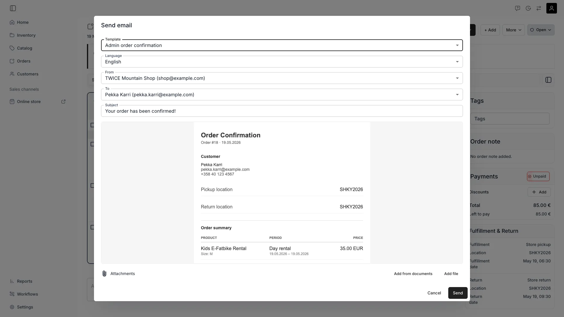Expand the From sender dropdown
The width and height of the screenshot is (564, 317).
pyautogui.click(x=282, y=78)
